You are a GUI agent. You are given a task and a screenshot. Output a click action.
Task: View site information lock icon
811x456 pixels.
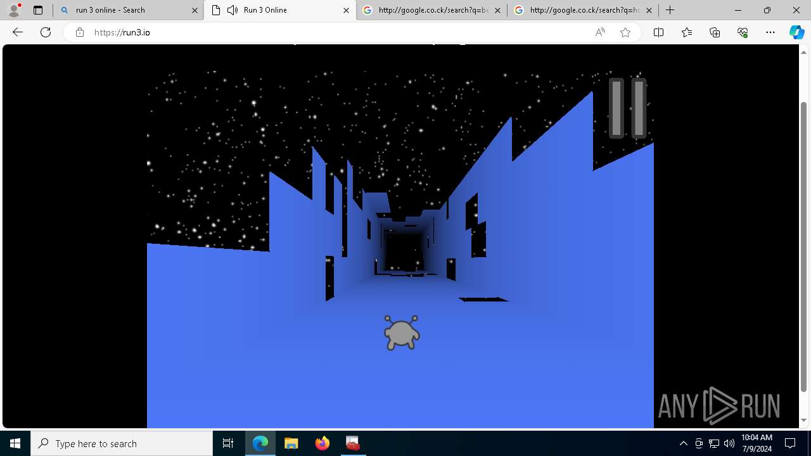click(x=80, y=32)
